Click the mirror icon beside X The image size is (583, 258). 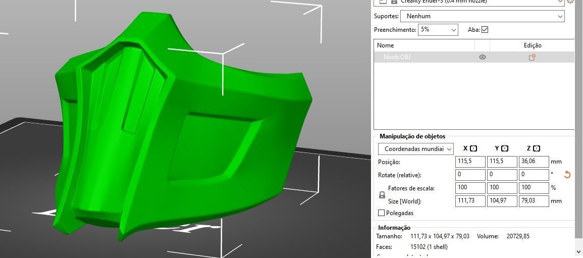tap(473, 148)
